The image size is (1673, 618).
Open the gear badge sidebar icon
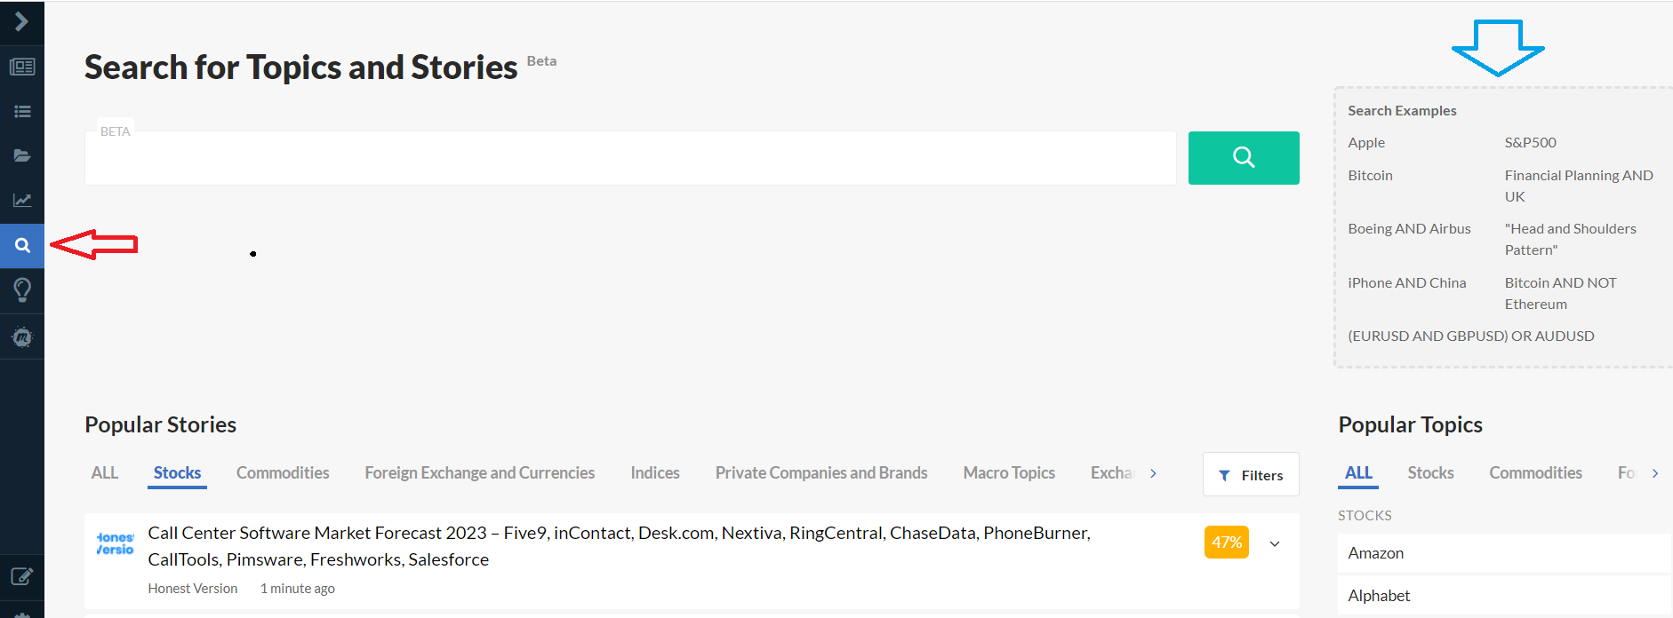(x=21, y=337)
